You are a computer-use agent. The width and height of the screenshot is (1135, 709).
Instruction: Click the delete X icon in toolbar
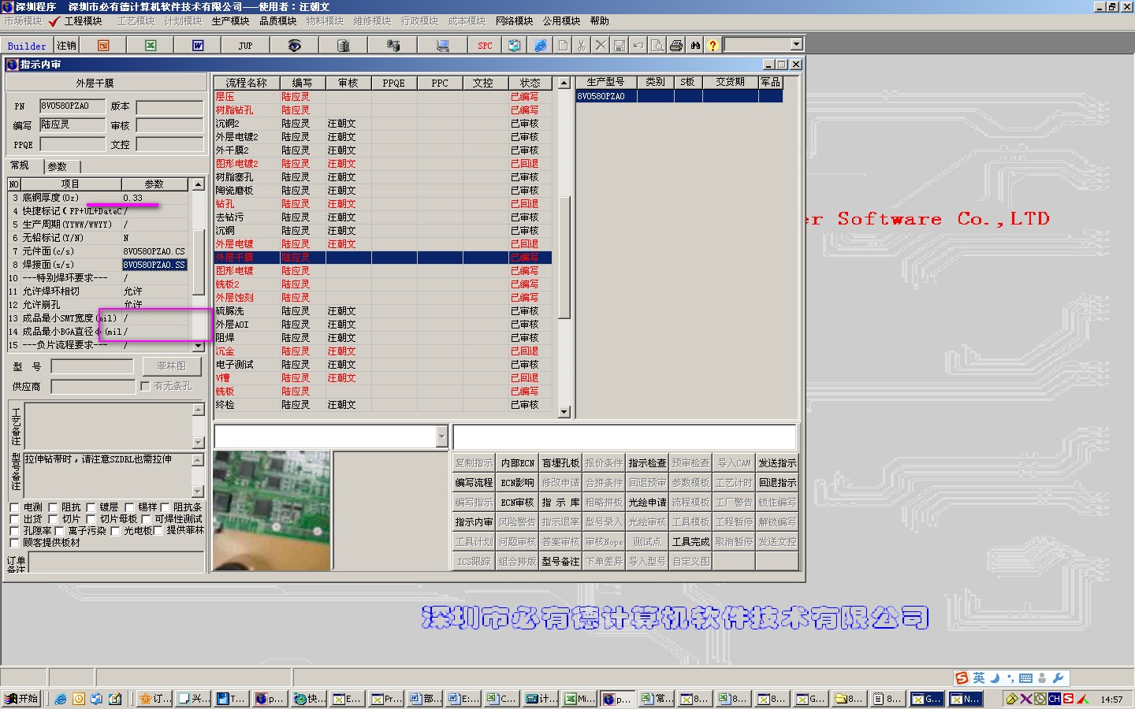pos(601,46)
